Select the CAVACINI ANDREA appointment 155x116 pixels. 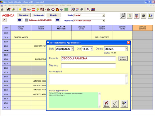tap(21, 37)
